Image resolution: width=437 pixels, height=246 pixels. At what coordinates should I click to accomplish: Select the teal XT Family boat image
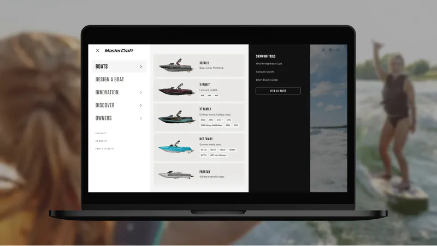point(176,117)
